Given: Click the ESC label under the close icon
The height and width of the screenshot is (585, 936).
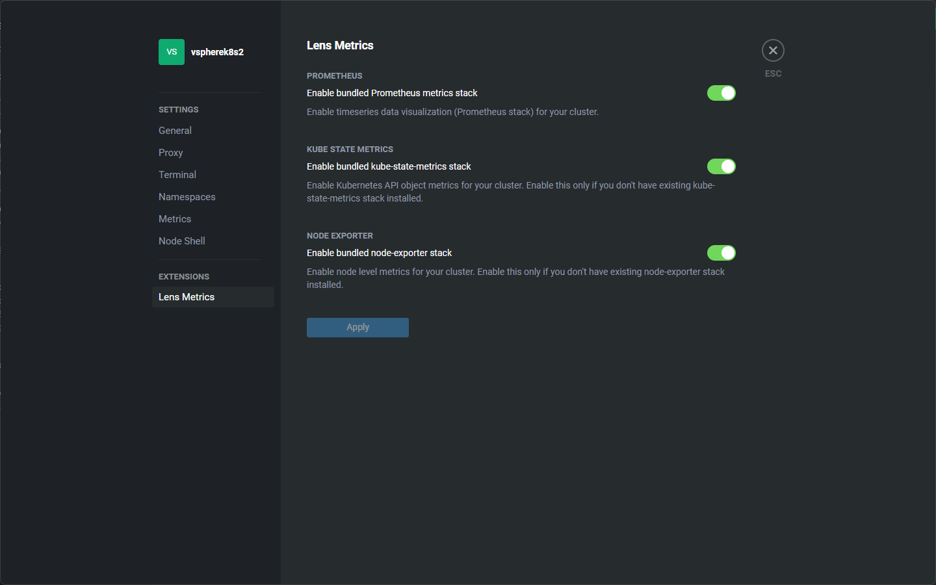Looking at the screenshot, I should 773,73.
